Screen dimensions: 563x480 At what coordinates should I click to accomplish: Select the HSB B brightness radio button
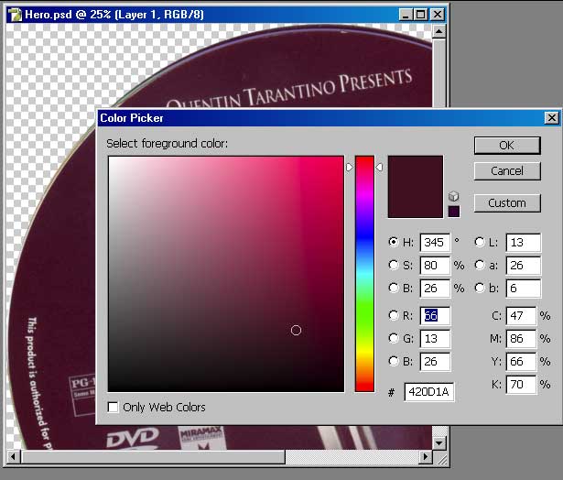click(x=393, y=289)
